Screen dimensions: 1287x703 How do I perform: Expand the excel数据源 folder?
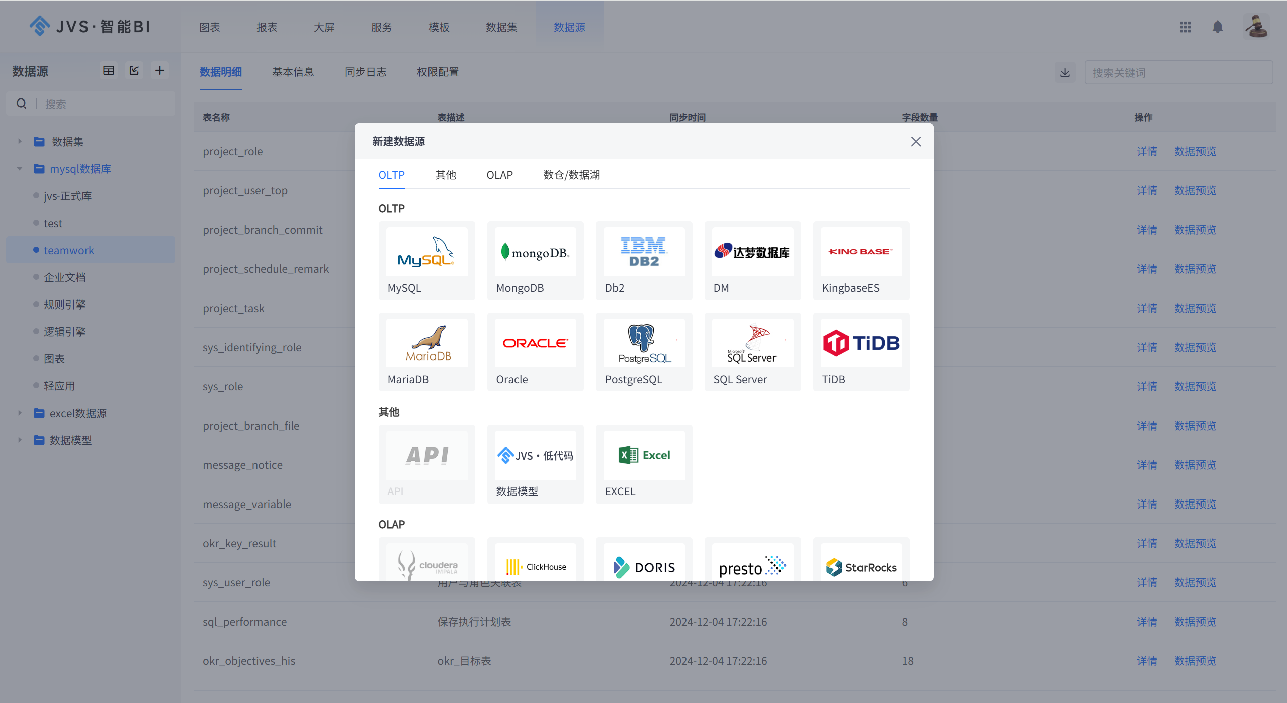pyautogui.click(x=20, y=413)
